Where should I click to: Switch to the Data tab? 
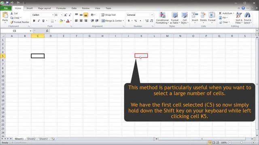74,8
